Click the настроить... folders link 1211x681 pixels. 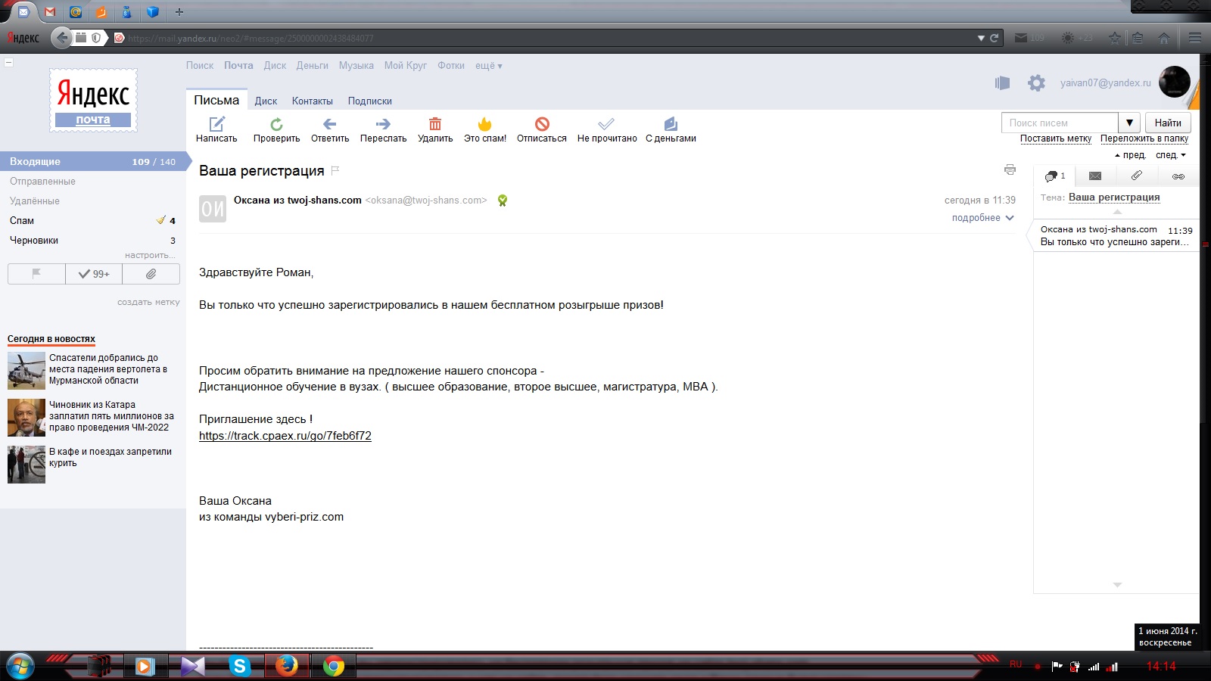[150, 256]
